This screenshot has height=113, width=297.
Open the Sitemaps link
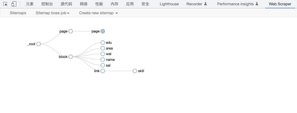tap(18, 13)
